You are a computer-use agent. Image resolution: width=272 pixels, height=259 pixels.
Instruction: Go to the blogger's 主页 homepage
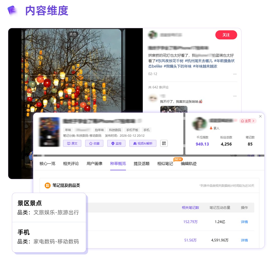click(248, 121)
